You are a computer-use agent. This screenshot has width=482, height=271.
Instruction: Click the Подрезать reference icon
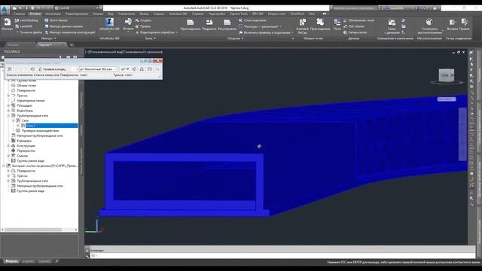209,25
